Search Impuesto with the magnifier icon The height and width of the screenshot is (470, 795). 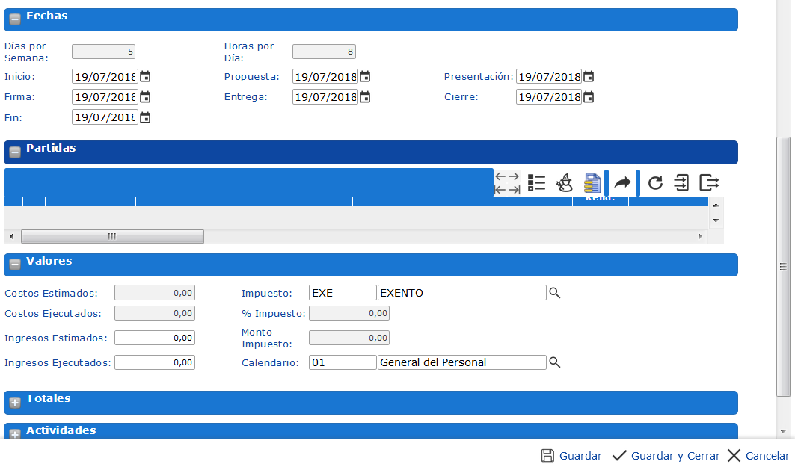tap(555, 293)
